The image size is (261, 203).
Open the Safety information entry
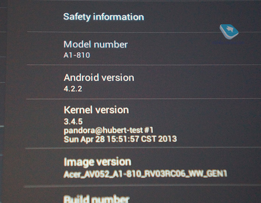tap(103, 17)
